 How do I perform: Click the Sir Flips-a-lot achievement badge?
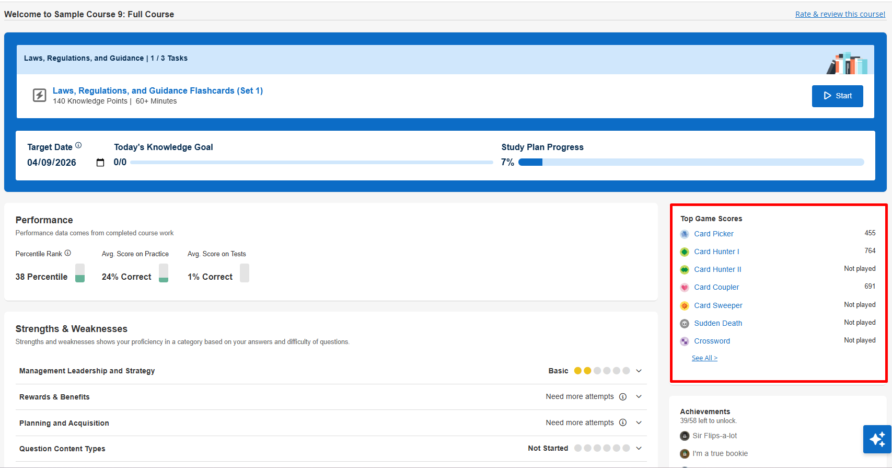(x=685, y=436)
